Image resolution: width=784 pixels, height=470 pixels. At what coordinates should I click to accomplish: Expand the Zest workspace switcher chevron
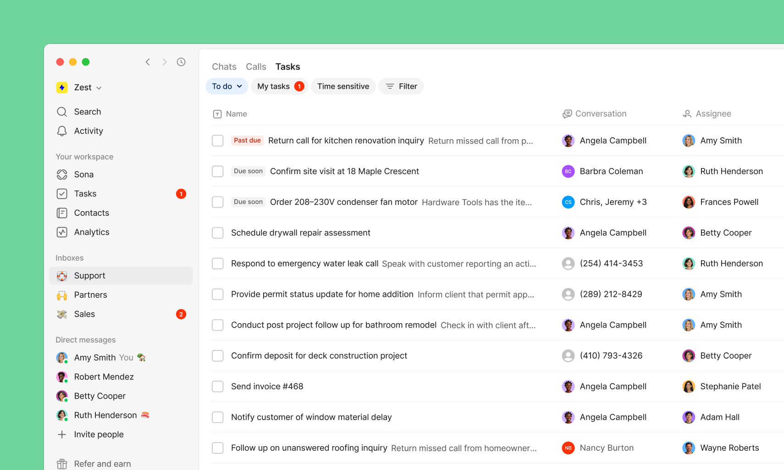(x=99, y=88)
